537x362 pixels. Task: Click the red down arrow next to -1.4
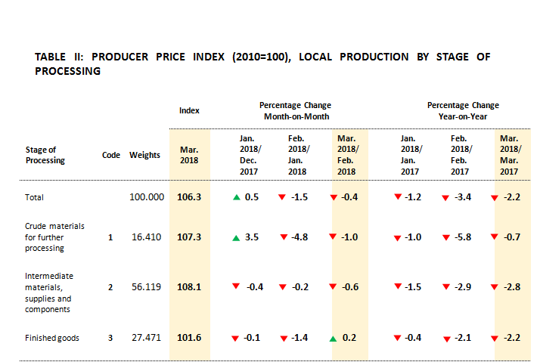(x=281, y=338)
